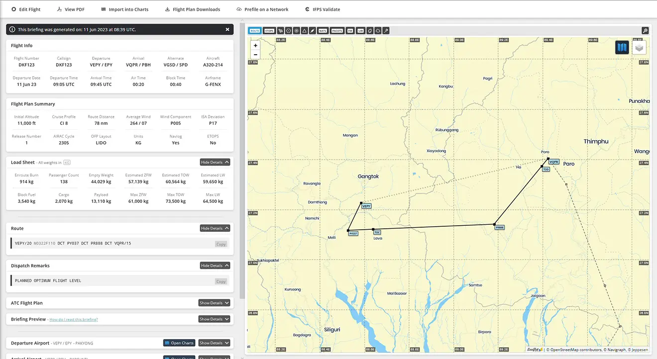Viewport: 657px width, 359px height.
Task: Click the TOC marker on the route
Action: [377, 232]
